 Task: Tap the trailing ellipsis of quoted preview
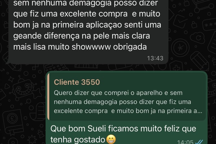coord(200,111)
